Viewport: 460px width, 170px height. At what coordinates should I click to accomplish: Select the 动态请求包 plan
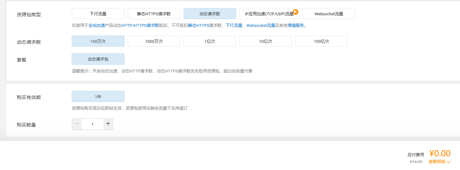98,59
